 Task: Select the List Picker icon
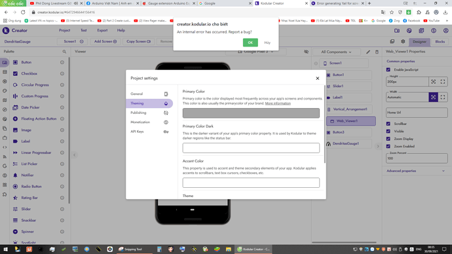pyautogui.click(x=15, y=164)
